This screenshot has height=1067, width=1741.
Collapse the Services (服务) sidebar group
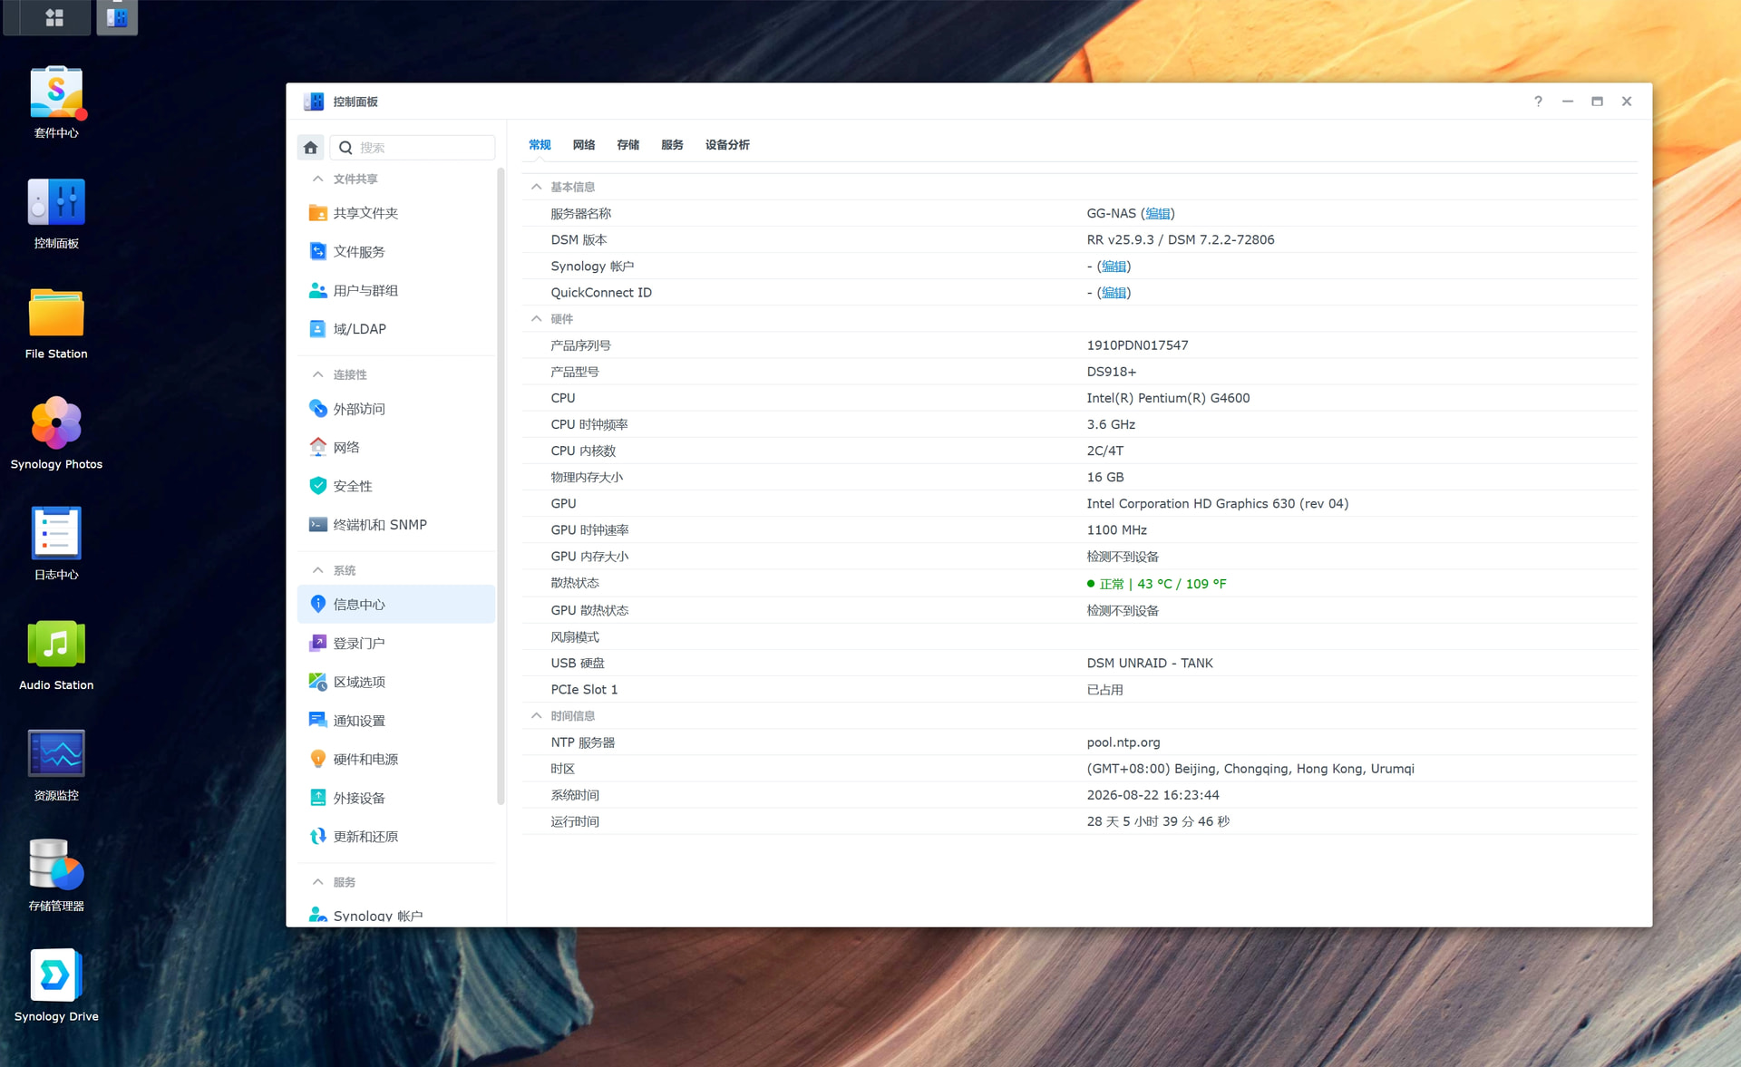click(x=317, y=882)
